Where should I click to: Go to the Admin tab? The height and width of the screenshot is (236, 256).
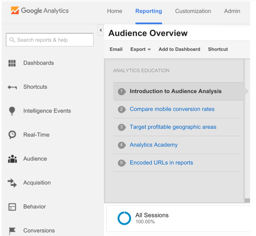232,11
